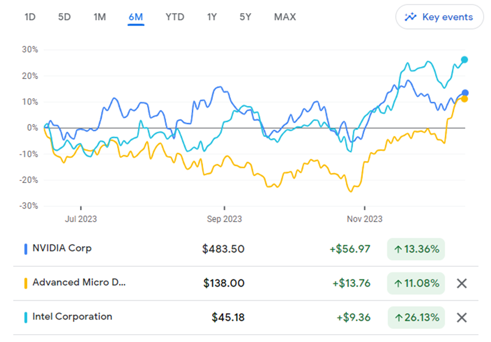Open the Advanced Micro D... stock row

tap(79, 282)
